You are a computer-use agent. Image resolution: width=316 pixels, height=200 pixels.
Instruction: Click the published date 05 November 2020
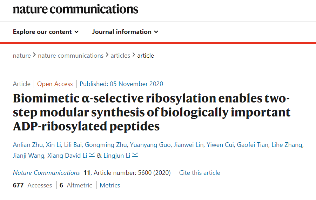coord(121,84)
